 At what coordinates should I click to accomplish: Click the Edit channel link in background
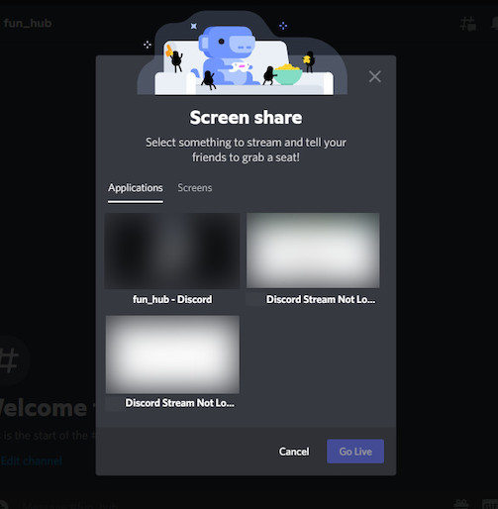click(32, 460)
